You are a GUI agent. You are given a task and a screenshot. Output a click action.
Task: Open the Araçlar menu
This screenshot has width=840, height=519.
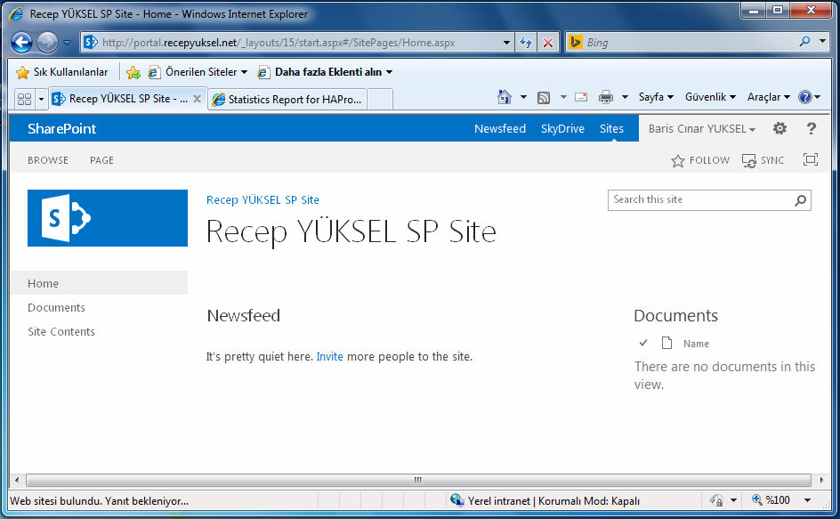pos(768,97)
